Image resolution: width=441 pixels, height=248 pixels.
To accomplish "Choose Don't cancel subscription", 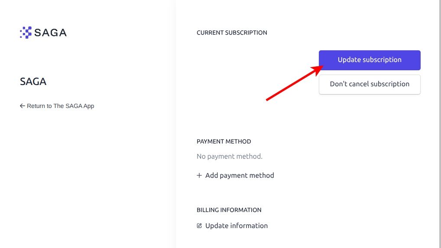I will (x=370, y=84).
